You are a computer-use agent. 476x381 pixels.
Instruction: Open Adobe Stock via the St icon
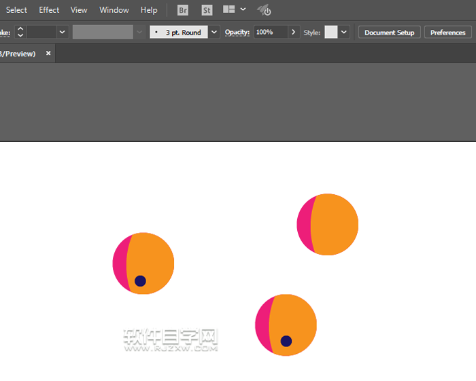coord(207,10)
